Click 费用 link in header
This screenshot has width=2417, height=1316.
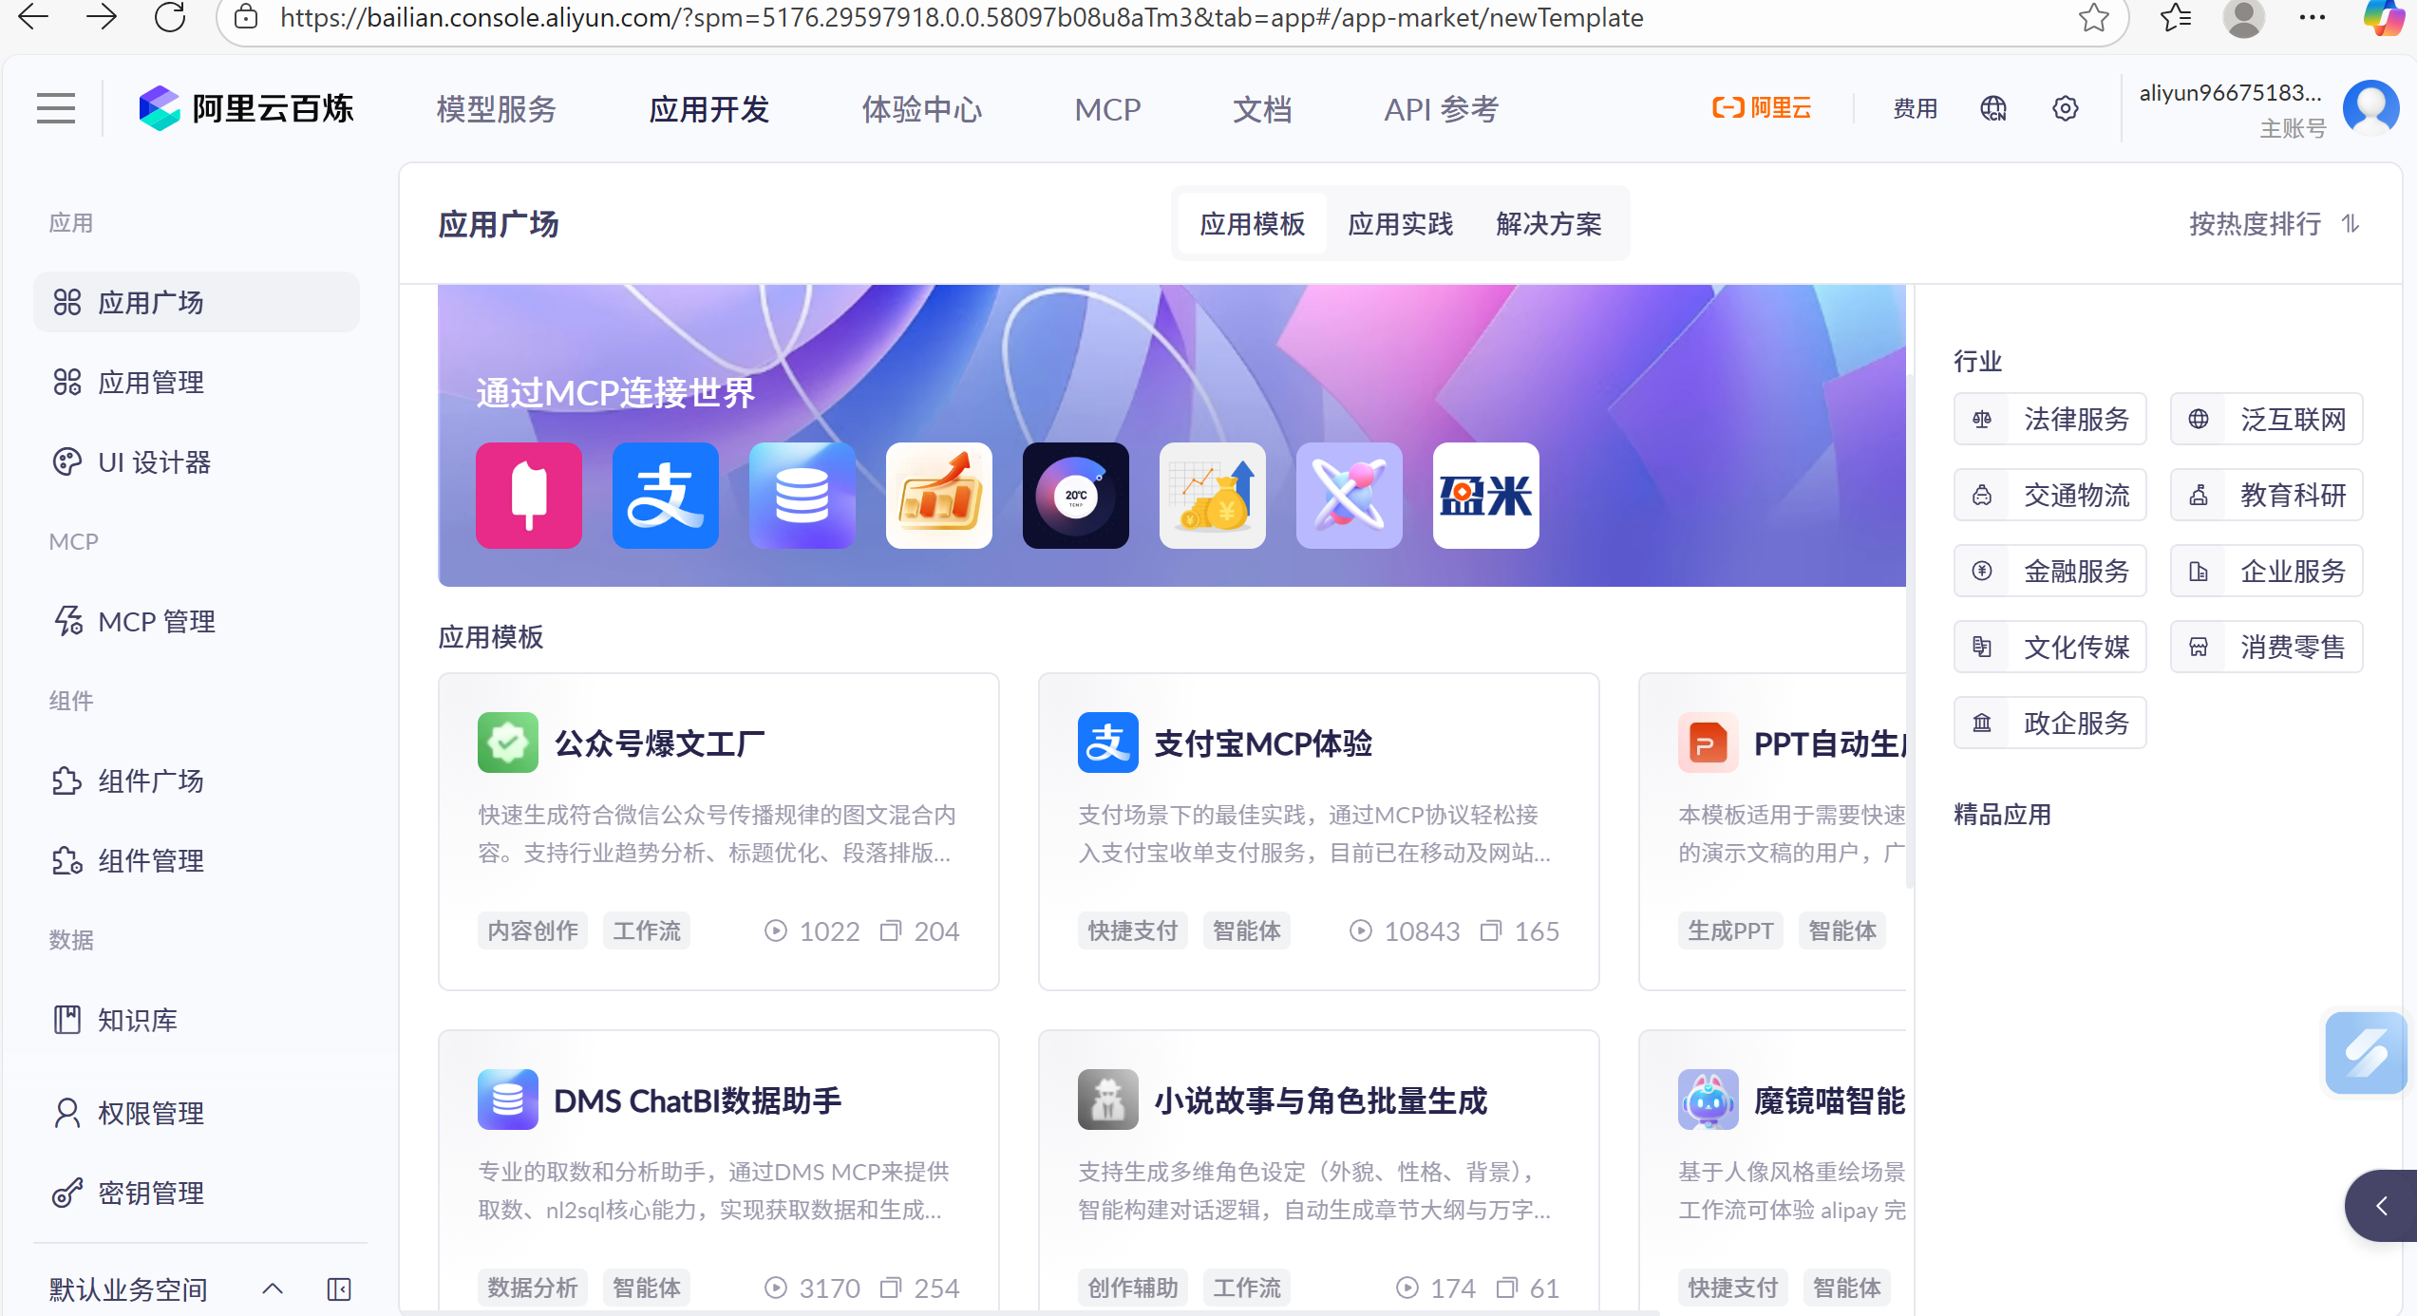pos(1915,108)
